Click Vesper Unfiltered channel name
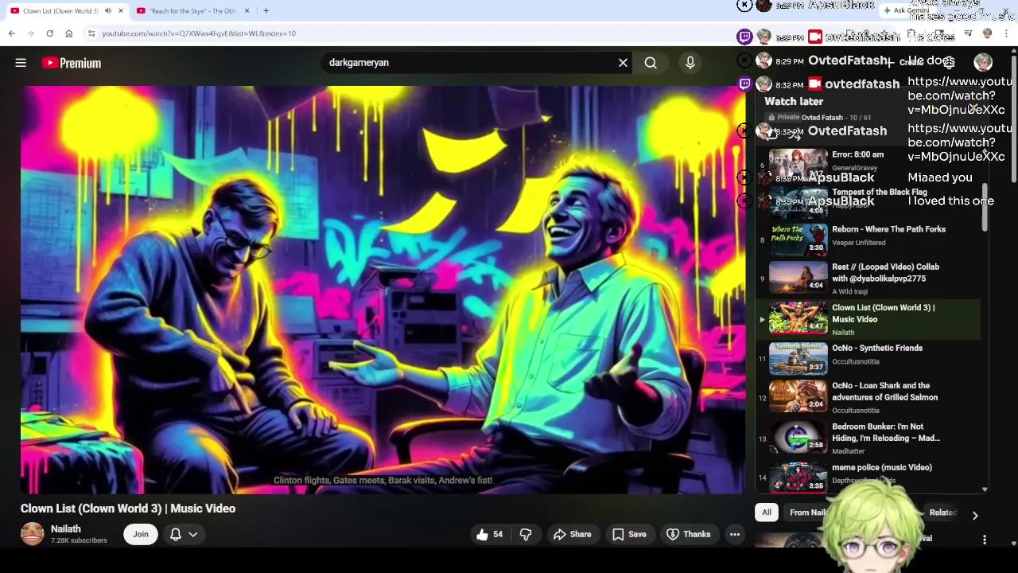Image resolution: width=1018 pixels, height=573 pixels. tap(858, 243)
